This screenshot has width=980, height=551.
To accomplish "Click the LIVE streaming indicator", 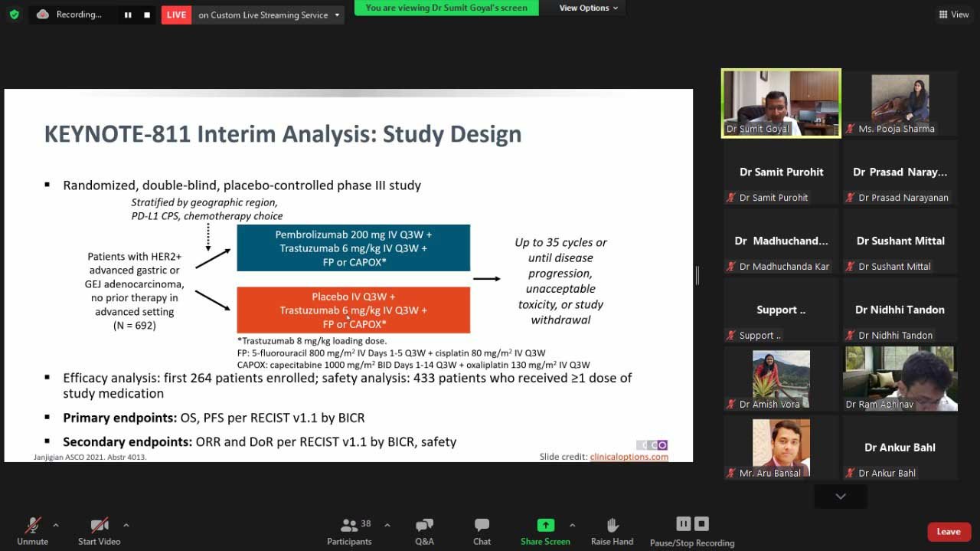I will point(176,15).
